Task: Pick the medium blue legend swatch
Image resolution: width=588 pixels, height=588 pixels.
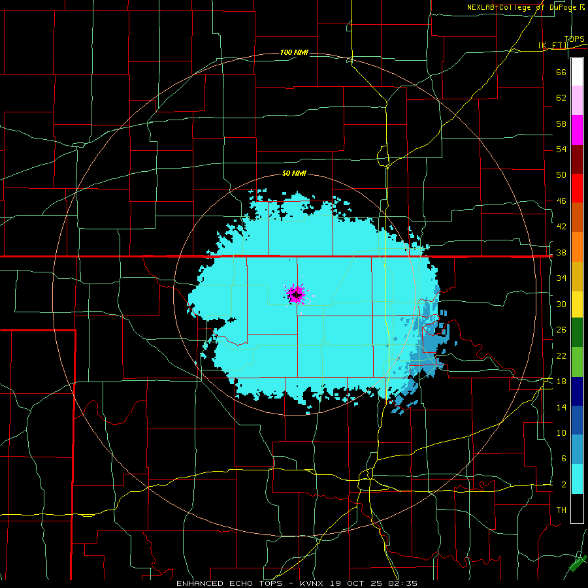Action: coord(577,420)
